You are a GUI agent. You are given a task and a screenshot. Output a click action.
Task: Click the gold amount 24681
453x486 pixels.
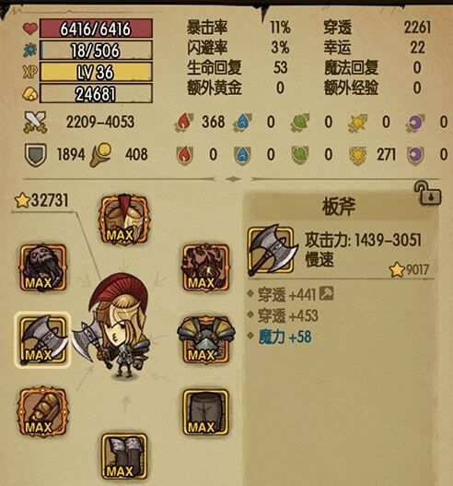pyautogui.click(x=96, y=93)
